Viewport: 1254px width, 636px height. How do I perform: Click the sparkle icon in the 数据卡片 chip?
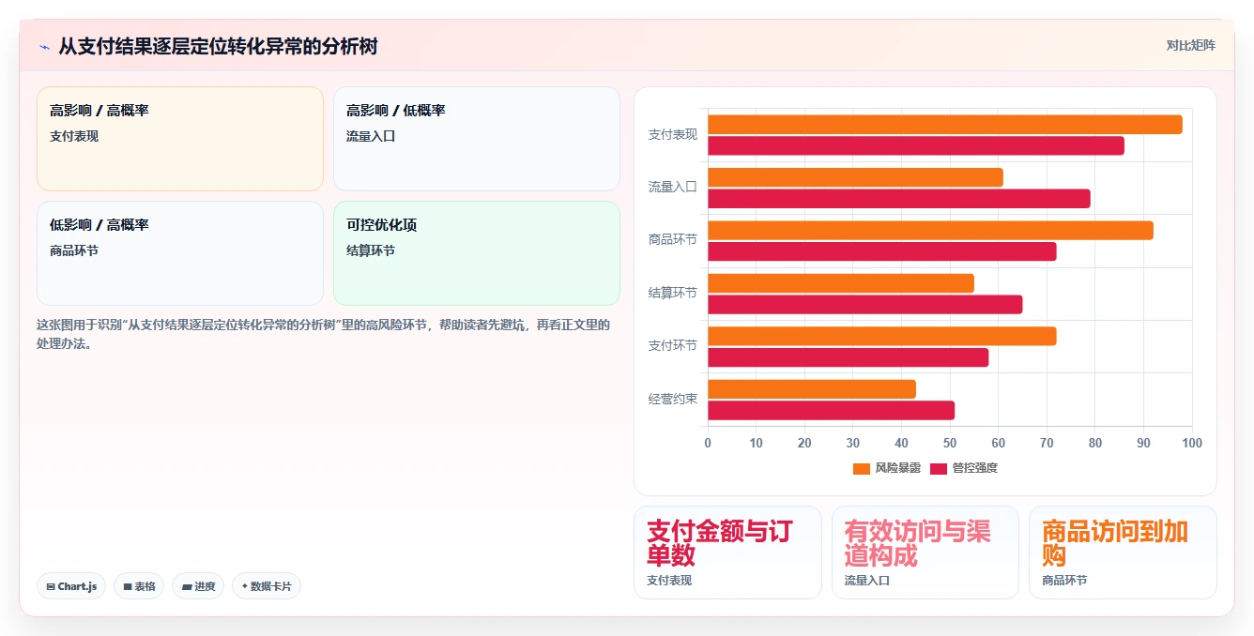point(245,586)
